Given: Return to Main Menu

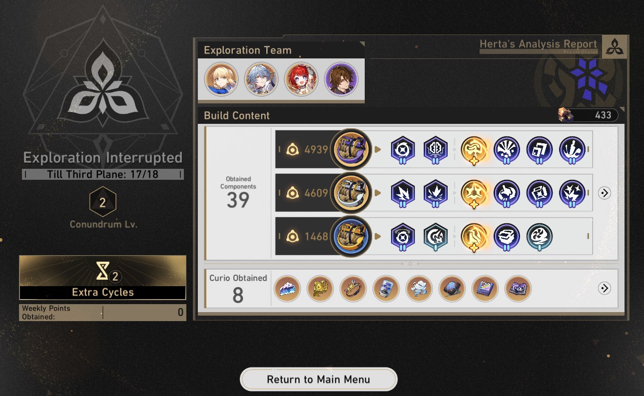Looking at the screenshot, I should click(319, 380).
